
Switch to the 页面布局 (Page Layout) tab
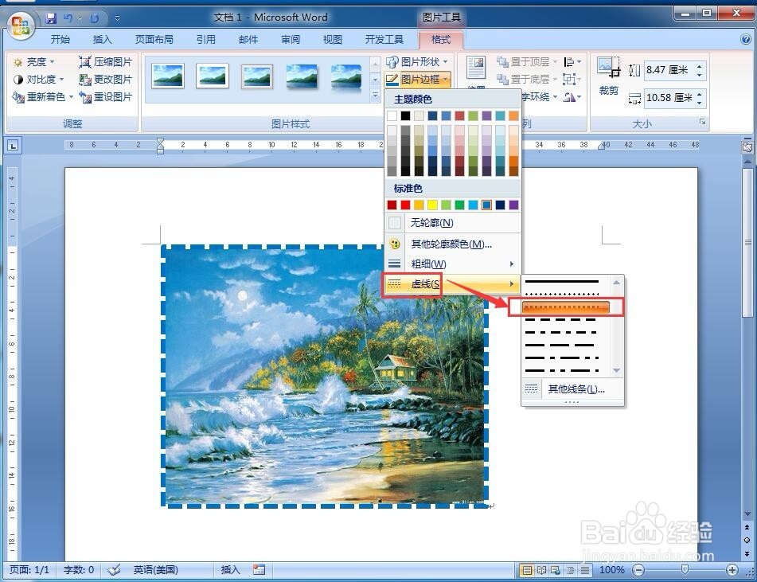(x=154, y=40)
